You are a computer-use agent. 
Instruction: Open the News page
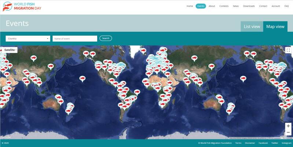(236, 6)
